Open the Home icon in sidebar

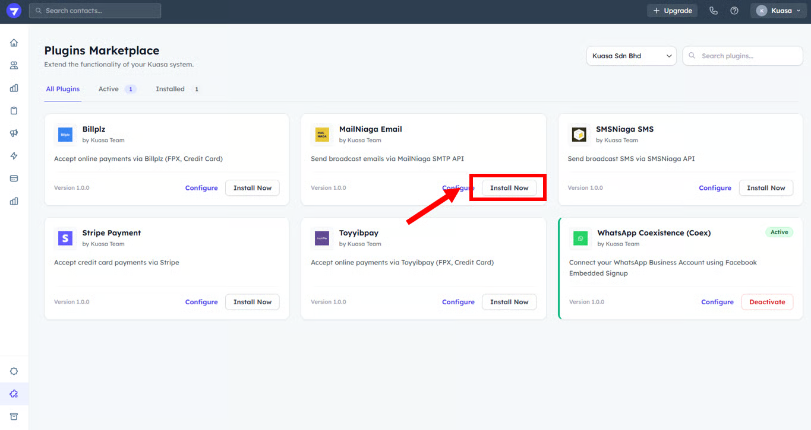(14, 43)
